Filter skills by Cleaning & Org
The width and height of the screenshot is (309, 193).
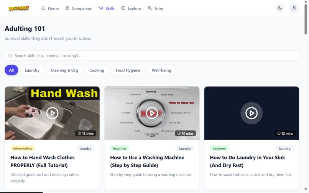click(64, 70)
